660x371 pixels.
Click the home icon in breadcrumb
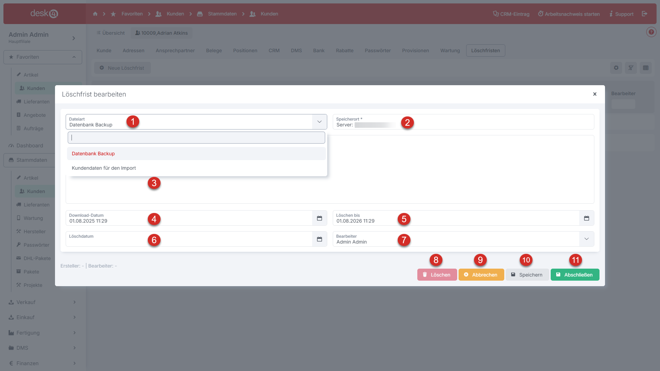tap(95, 14)
